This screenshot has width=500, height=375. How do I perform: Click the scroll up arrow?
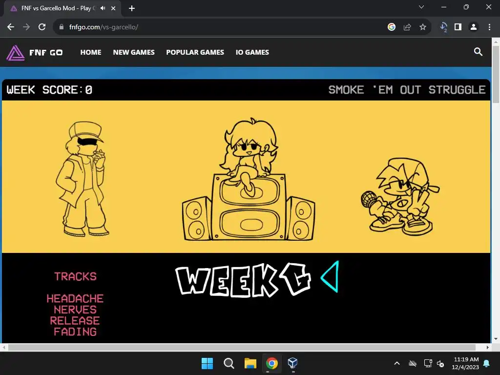point(496,42)
